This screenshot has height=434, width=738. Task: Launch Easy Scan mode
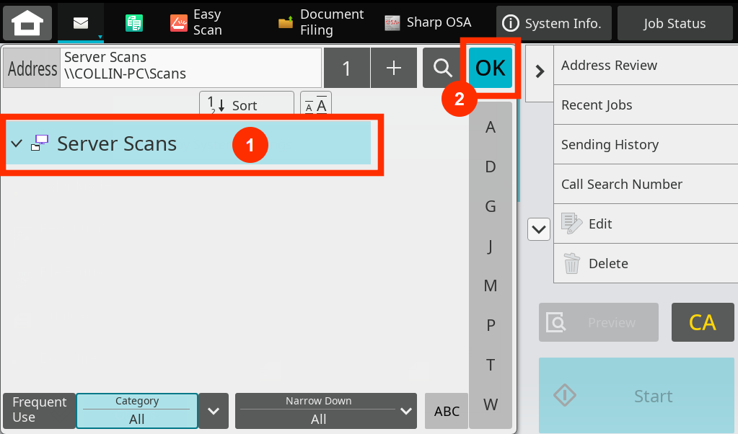[x=196, y=23]
